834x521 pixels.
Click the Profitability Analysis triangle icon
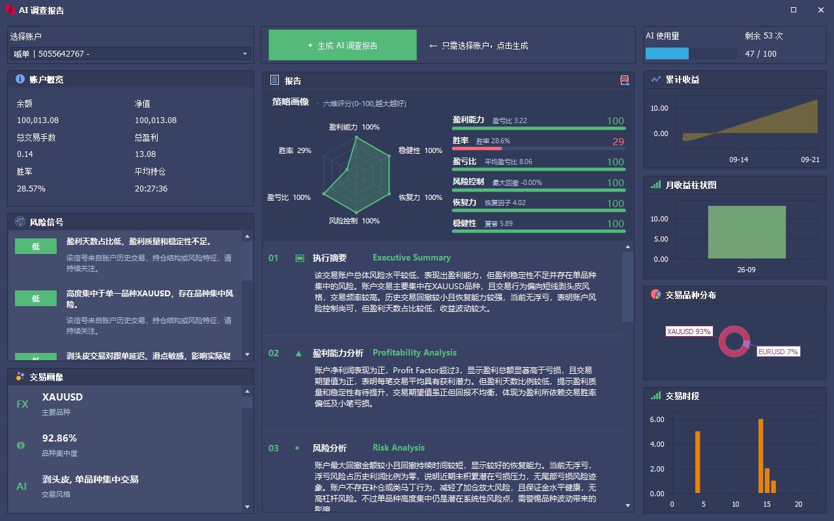click(x=298, y=353)
